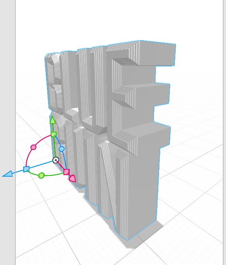Viewport: 226px width, 265px height.
Task: Click the green circle rotation handle
Action: click(41, 176)
